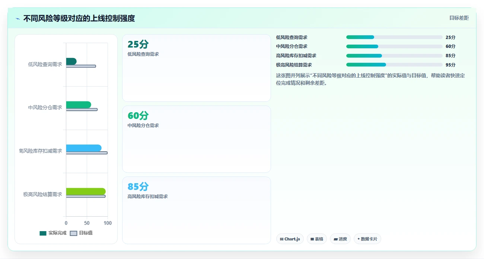The height and width of the screenshot is (259, 484).
Task: Click the 85分 value in progress list
Action: tap(450, 56)
